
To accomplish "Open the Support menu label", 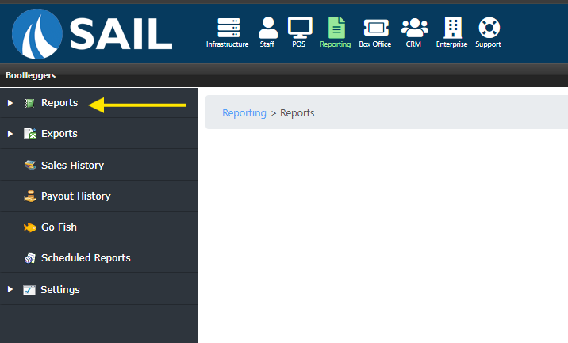I will click(x=489, y=44).
